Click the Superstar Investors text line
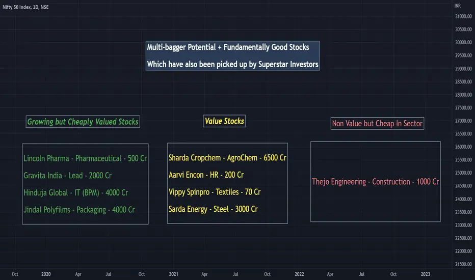Screen dimensions: 475x280 [233, 65]
